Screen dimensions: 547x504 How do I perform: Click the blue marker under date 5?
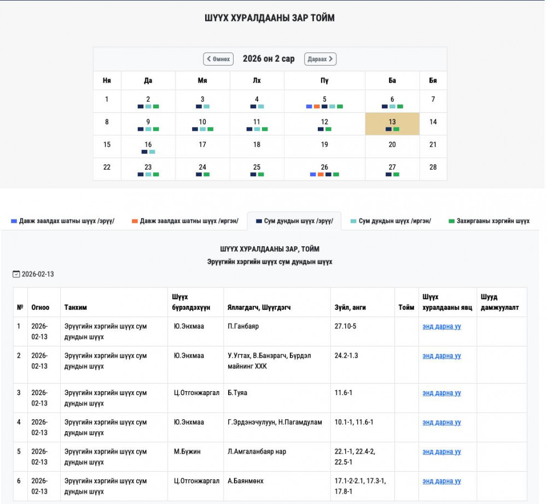point(309,107)
